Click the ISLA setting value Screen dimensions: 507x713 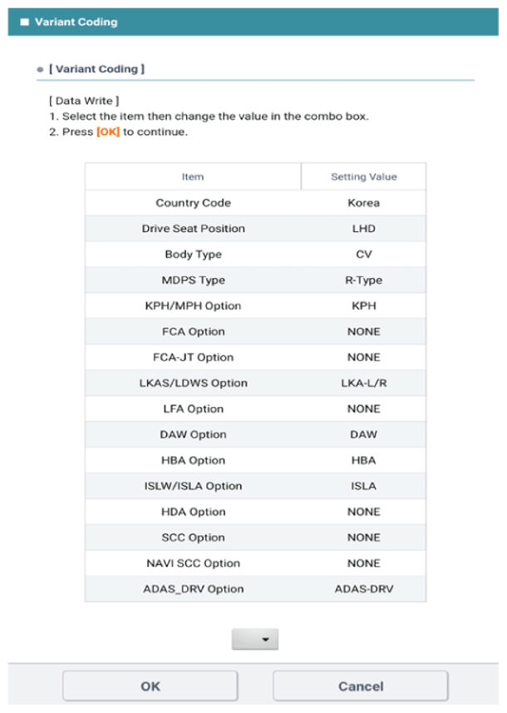(363, 486)
